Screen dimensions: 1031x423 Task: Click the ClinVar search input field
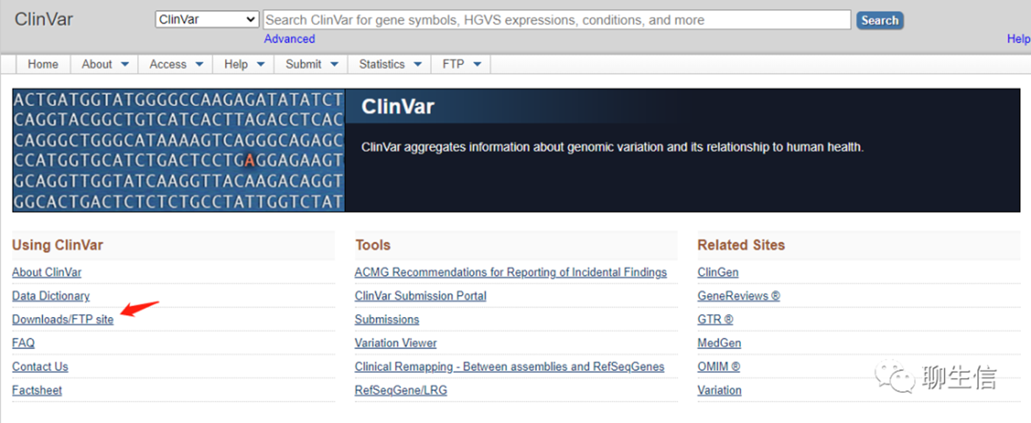[557, 20]
